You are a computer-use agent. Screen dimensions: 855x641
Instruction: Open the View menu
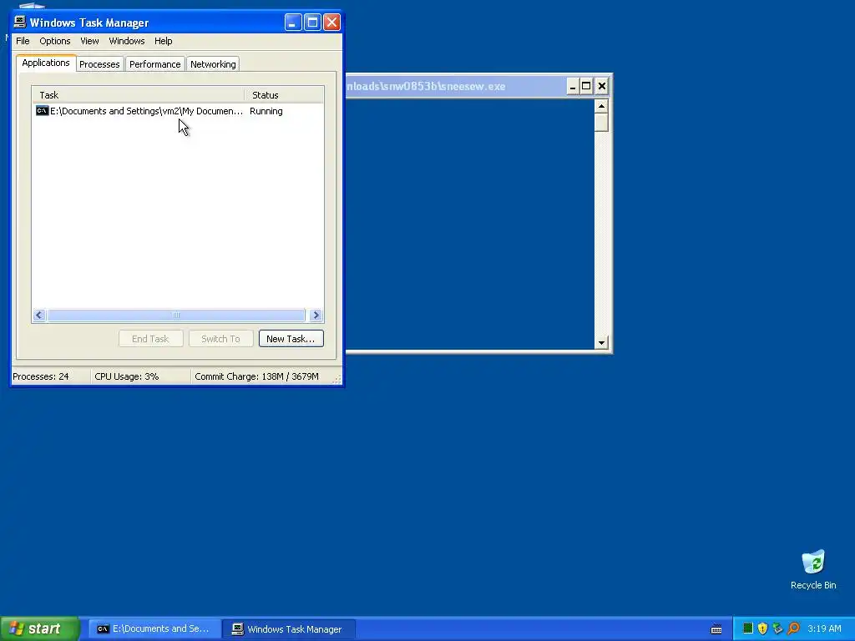click(x=89, y=41)
